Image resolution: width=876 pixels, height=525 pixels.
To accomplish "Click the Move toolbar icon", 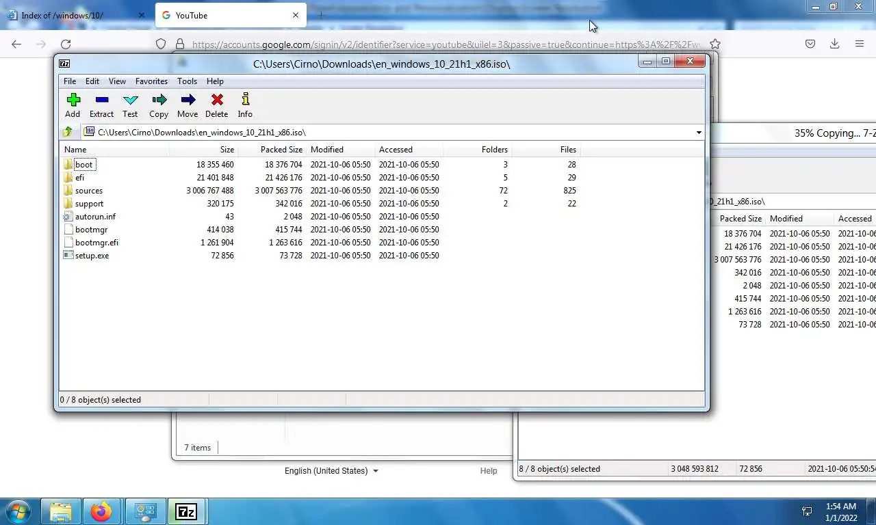I will coord(188,105).
